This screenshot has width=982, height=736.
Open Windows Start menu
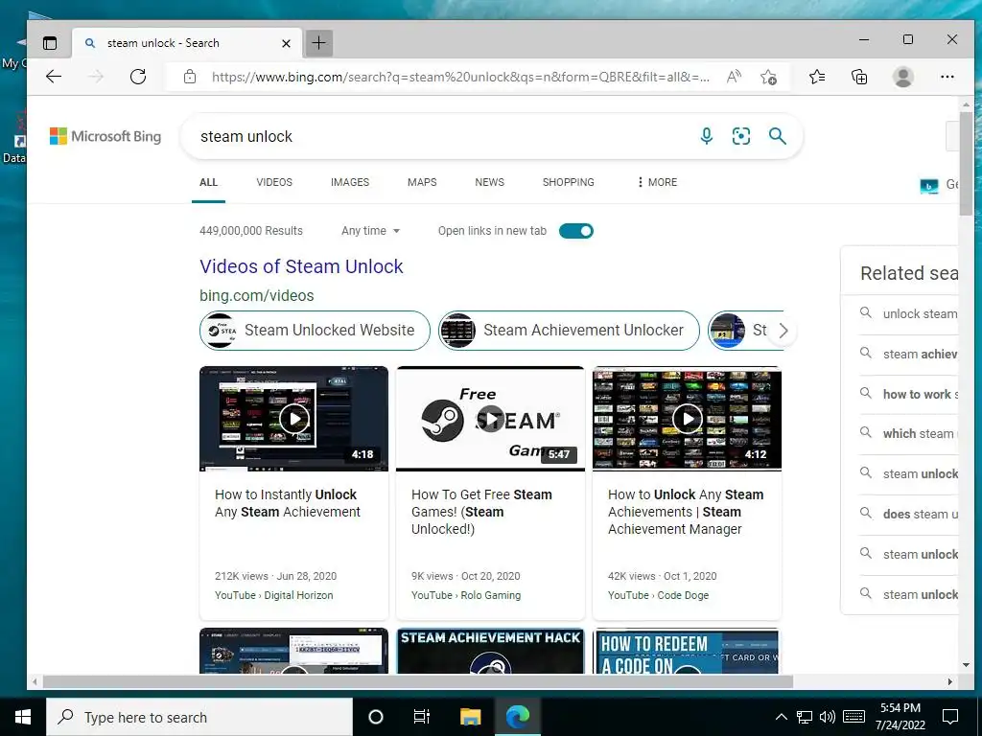23,717
